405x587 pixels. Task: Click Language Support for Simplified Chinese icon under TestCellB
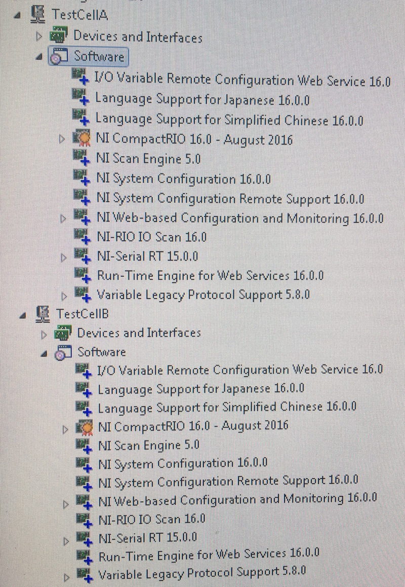(84, 408)
